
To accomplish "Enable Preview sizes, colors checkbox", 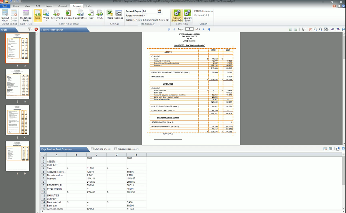I will point(115,149).
